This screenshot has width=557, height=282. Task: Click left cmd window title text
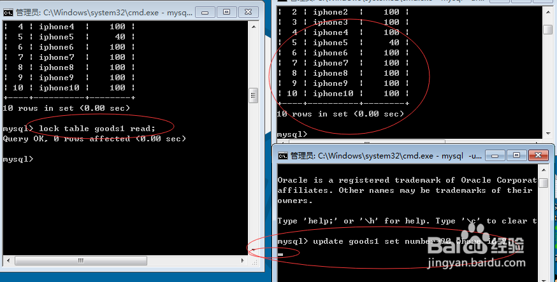104,13
